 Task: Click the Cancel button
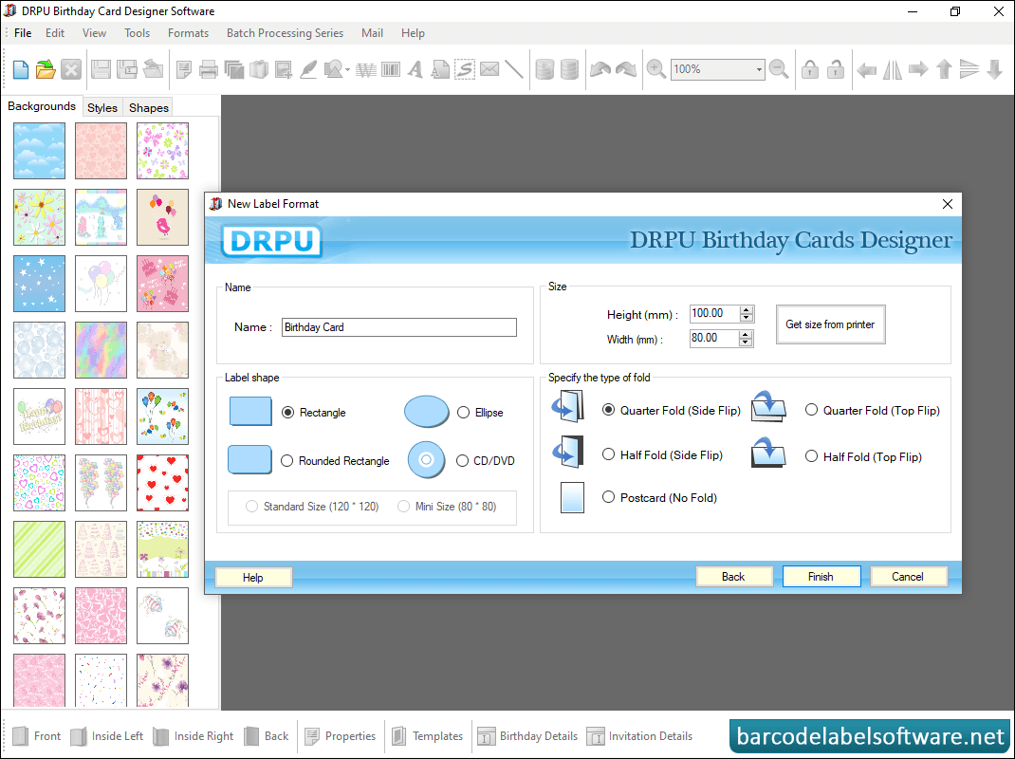coord(908,577)
